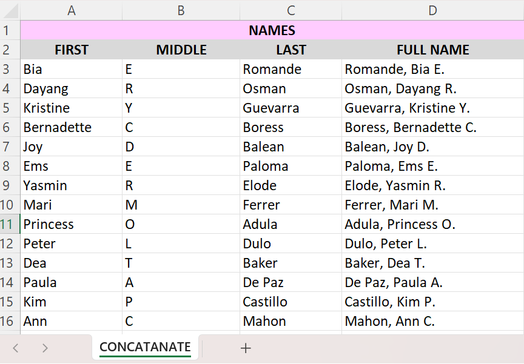
Task: Select column B header
Action: click(181, 10)
